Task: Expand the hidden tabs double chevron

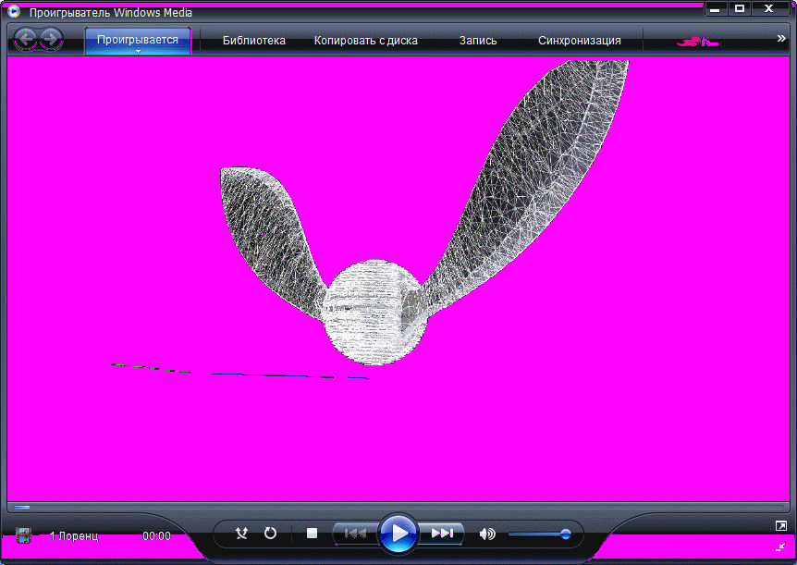Action: pyautogui.click(x=781, y=39)
